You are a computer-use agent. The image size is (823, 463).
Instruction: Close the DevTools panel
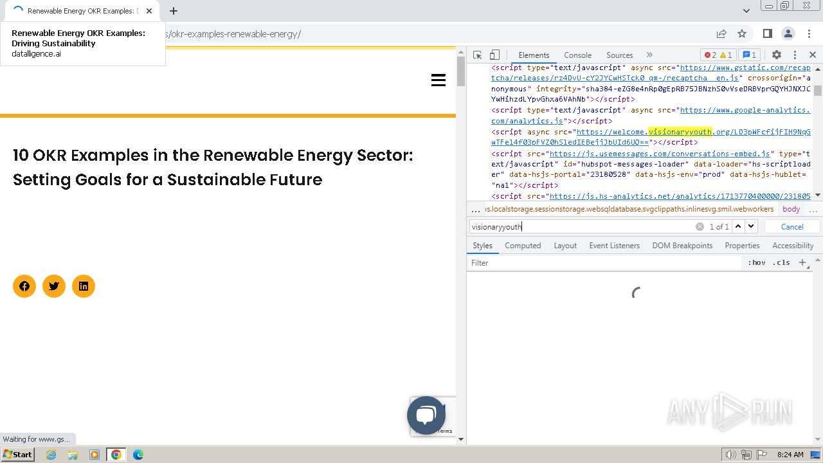pyautogui.click(x=813, y=55)
